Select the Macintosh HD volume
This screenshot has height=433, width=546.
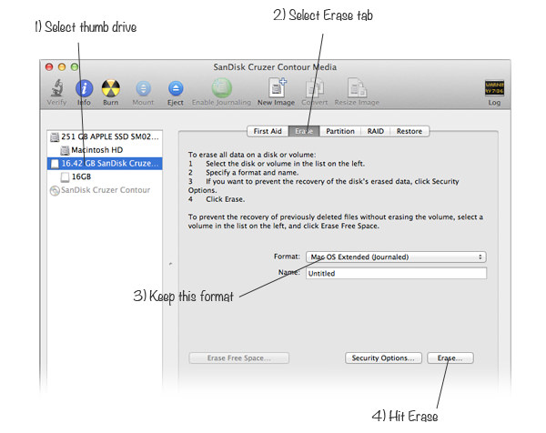point(105,150)
